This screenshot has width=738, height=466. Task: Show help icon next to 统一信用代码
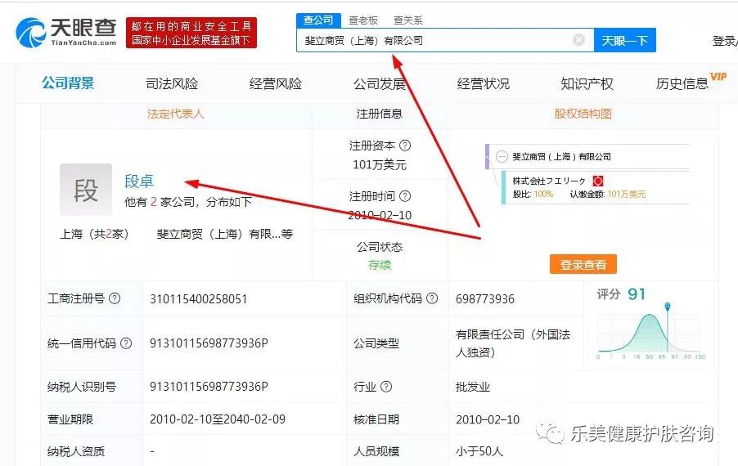pos(126,343)
